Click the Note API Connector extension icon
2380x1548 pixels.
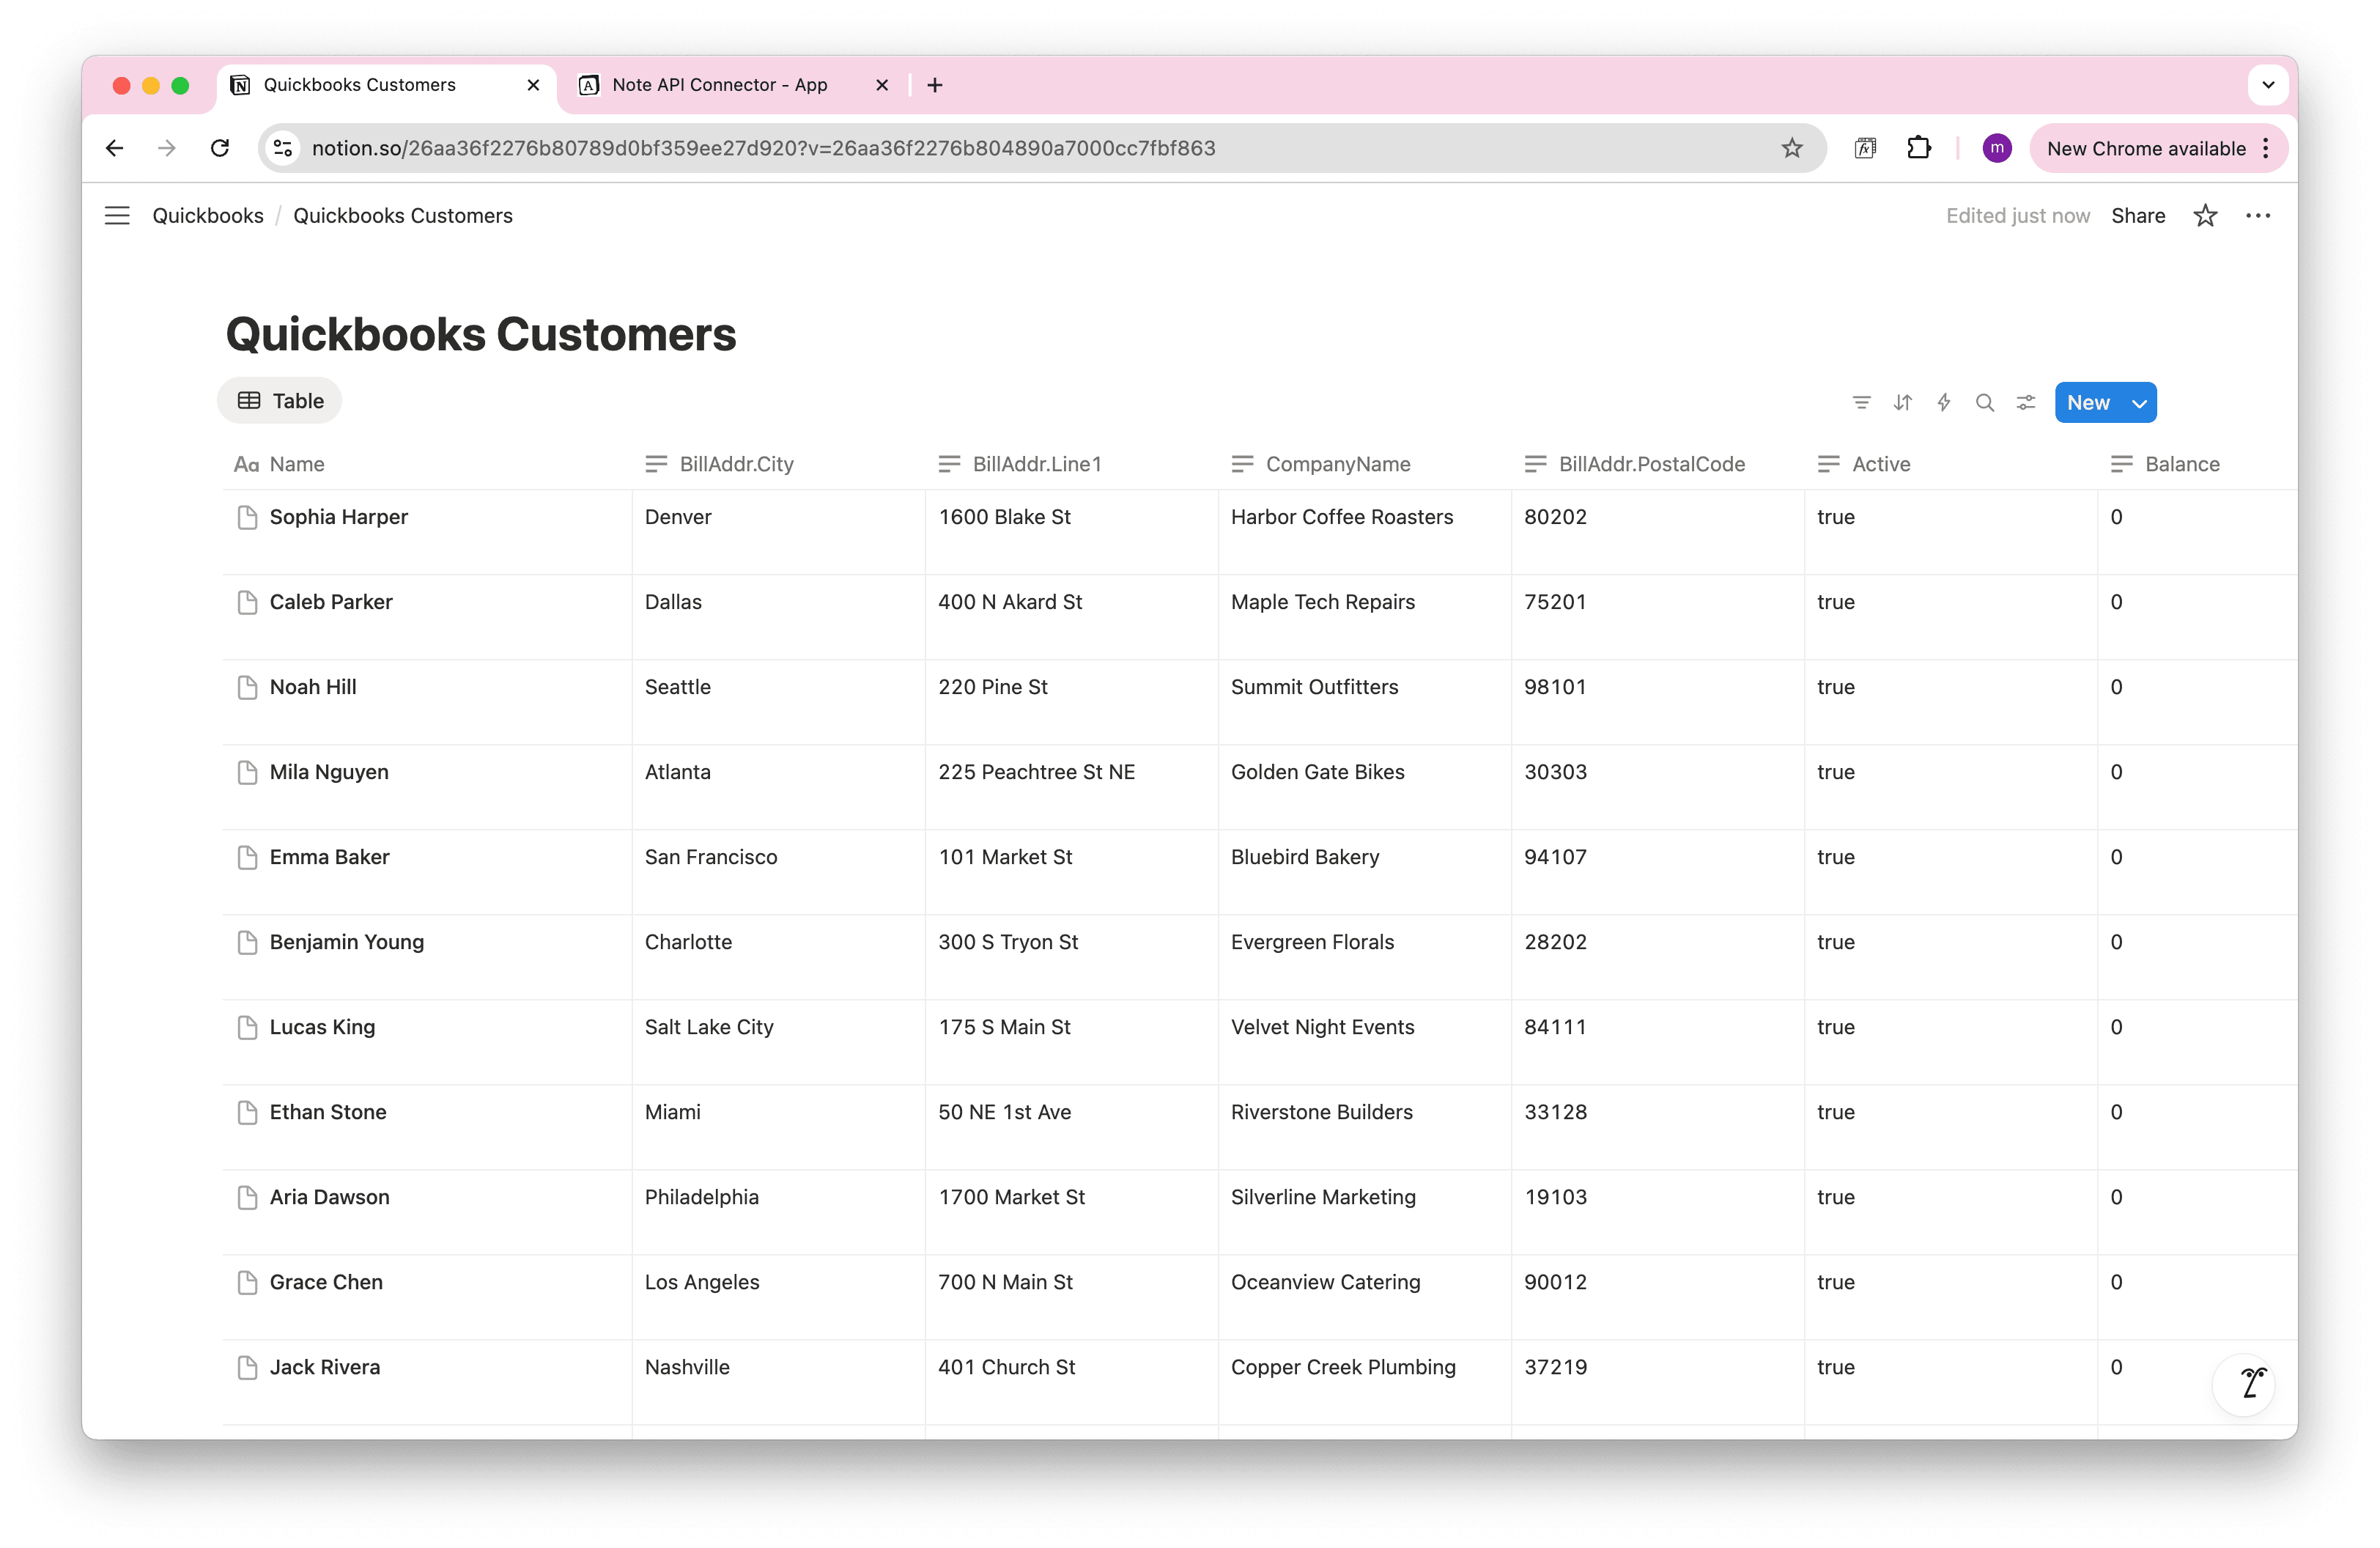(x=1864, y=148)
